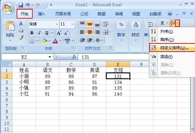Click the Increase Font Size icon

point(59,33)
